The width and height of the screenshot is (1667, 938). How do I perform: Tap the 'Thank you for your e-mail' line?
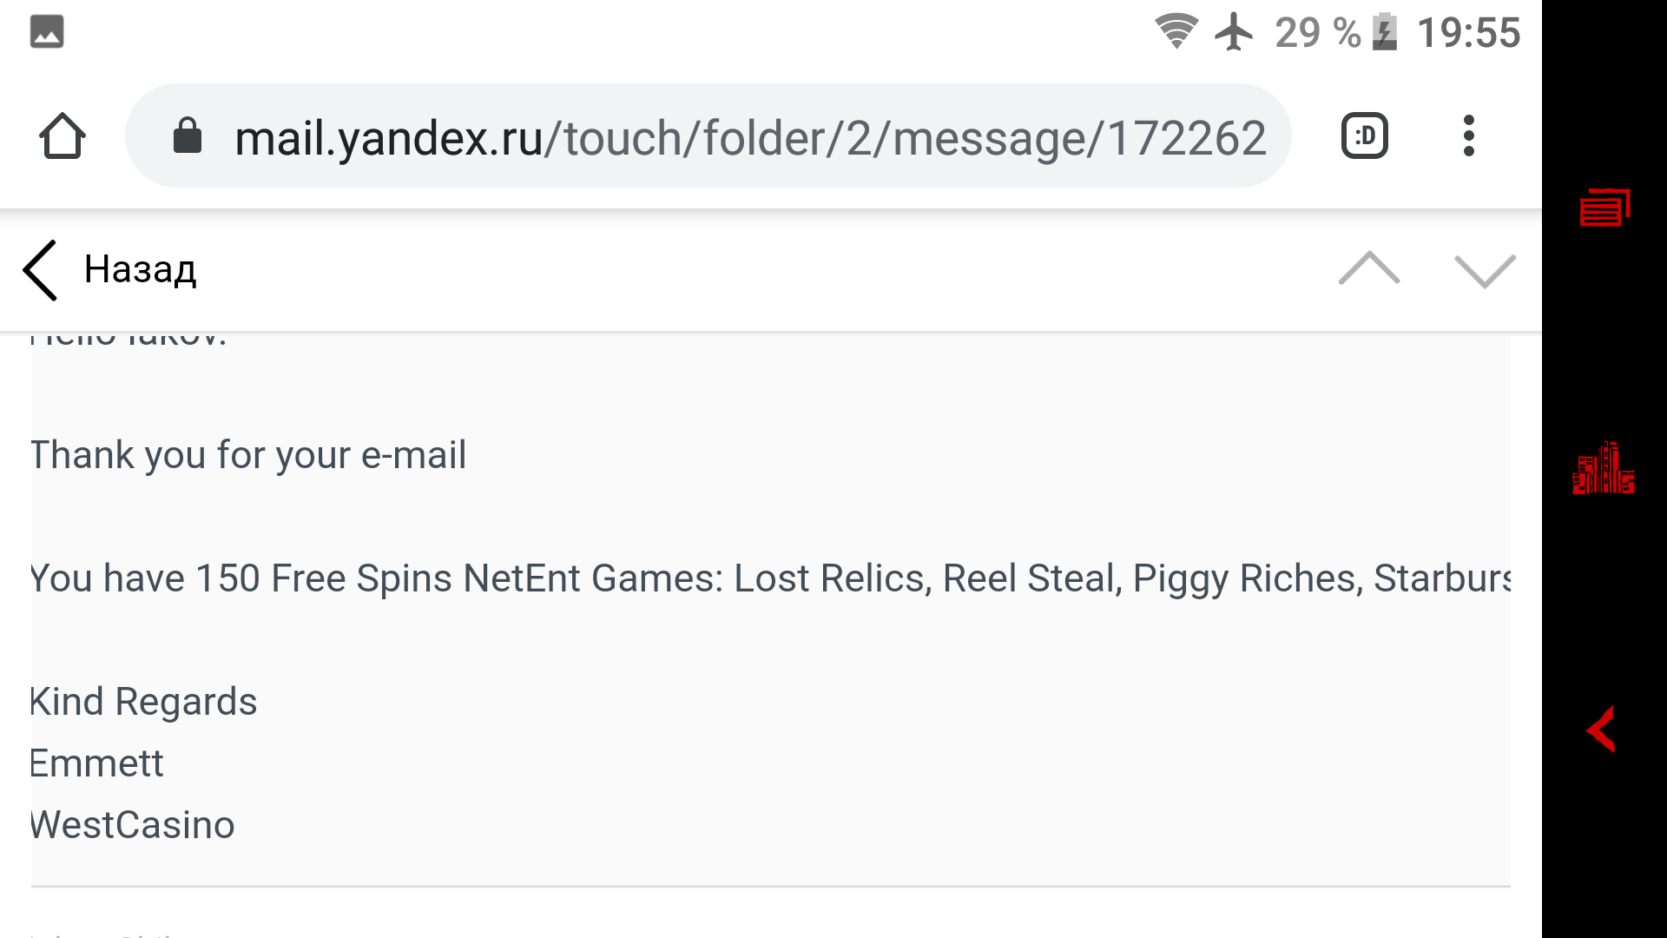[248, 455]
